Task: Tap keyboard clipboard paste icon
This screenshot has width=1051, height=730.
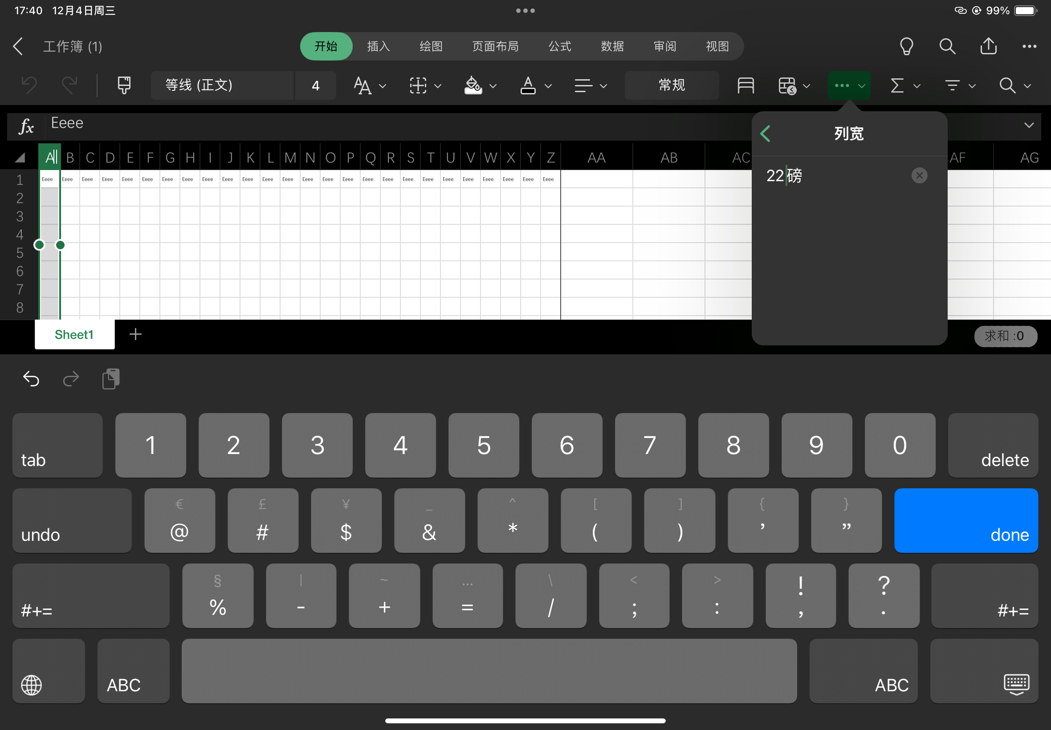Action: point(111,379)
